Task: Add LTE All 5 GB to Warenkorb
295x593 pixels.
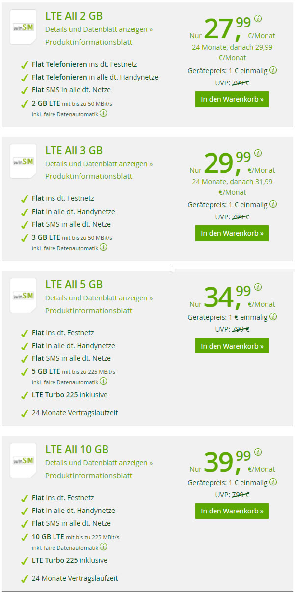Action: click(x=232, y=346)
